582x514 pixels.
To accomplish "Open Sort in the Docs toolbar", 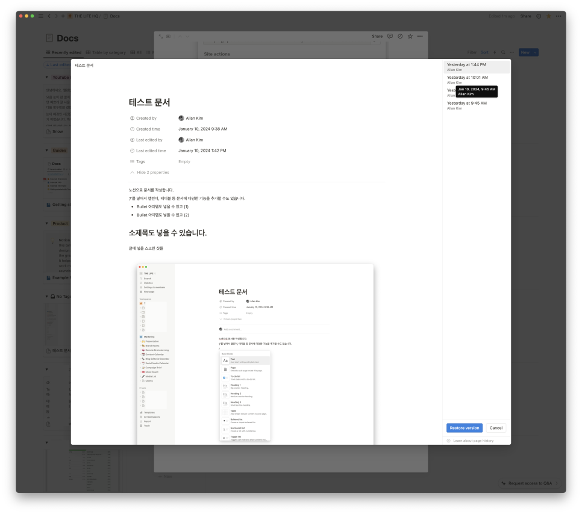I will tap(484, 52).
